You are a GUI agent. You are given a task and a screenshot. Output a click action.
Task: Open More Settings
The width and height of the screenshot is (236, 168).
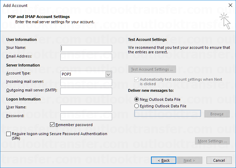pos(212,141)
